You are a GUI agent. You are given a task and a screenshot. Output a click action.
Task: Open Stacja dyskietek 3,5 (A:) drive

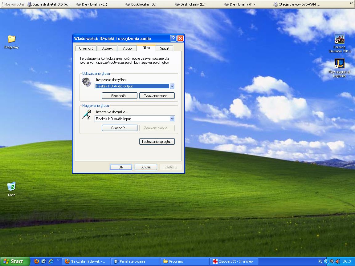[48, 4]
